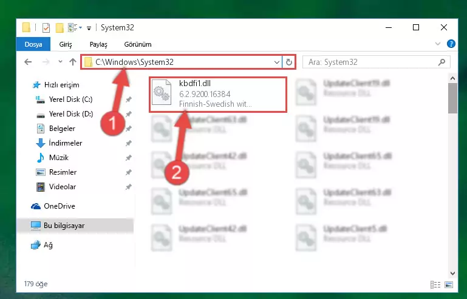Click the folder icon in the title bar
This screenshot has width=467, height=299.
27,27
